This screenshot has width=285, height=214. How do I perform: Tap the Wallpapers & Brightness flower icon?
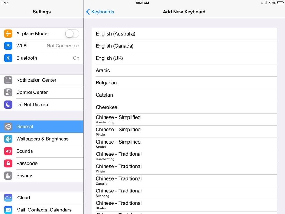[8, 139]
